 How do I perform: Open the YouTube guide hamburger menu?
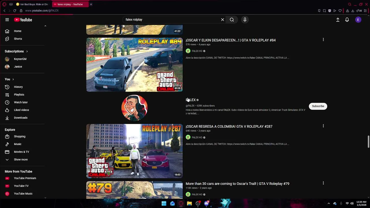(x=7, y=20)
